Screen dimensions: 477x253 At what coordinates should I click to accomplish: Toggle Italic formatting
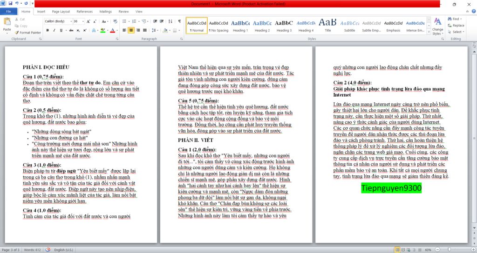click(x=53, y=30)
